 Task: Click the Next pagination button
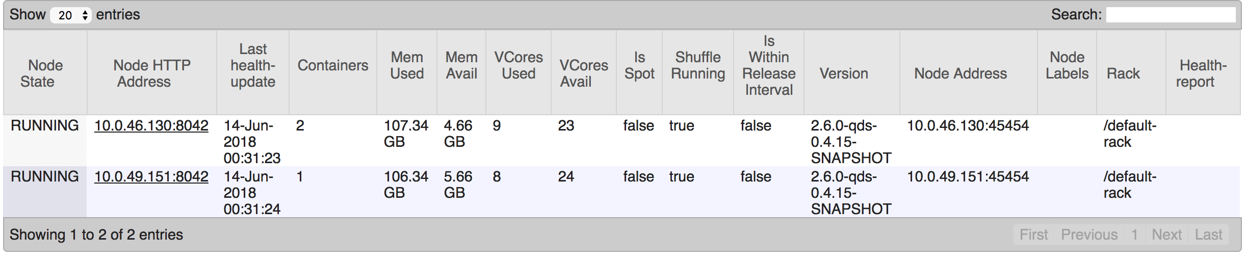[1166, 235]
